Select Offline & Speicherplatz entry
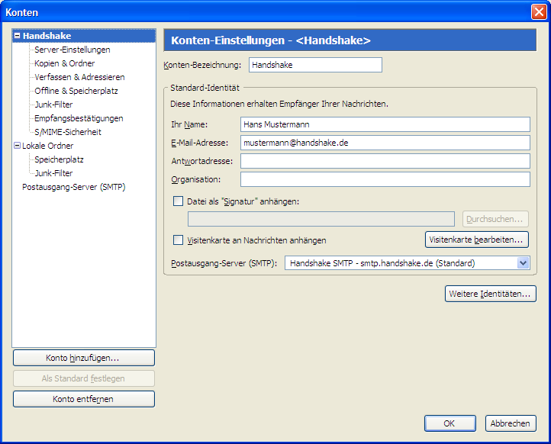The width and height of the screenshot is (551, 444). (x=76, y=91)
